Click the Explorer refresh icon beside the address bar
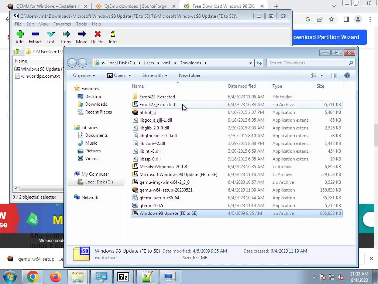The width and height of the screenshot is (378, 284). click(x=259, y=63)
